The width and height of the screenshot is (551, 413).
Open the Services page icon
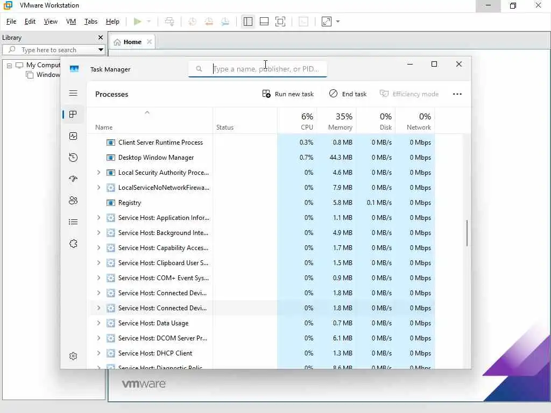click(73, 244)
